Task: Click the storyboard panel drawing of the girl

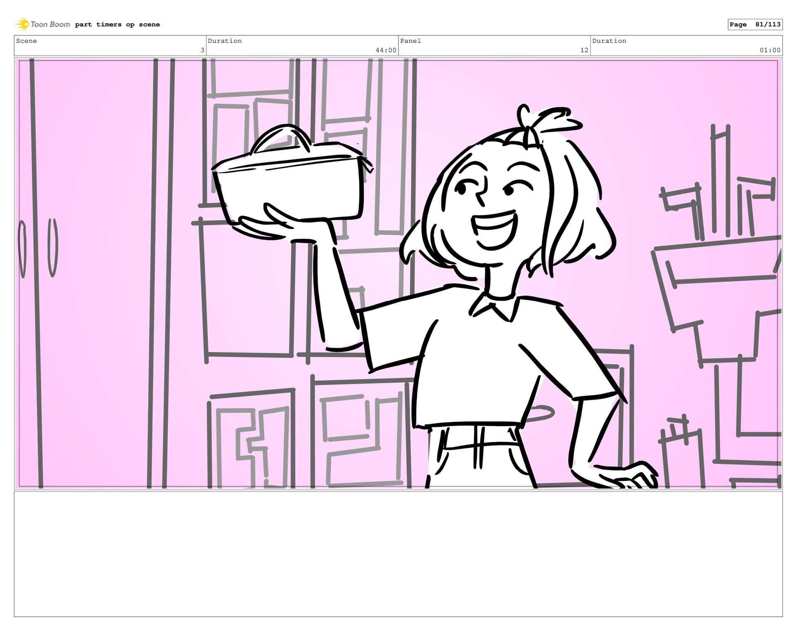Action: pos(398,273)
